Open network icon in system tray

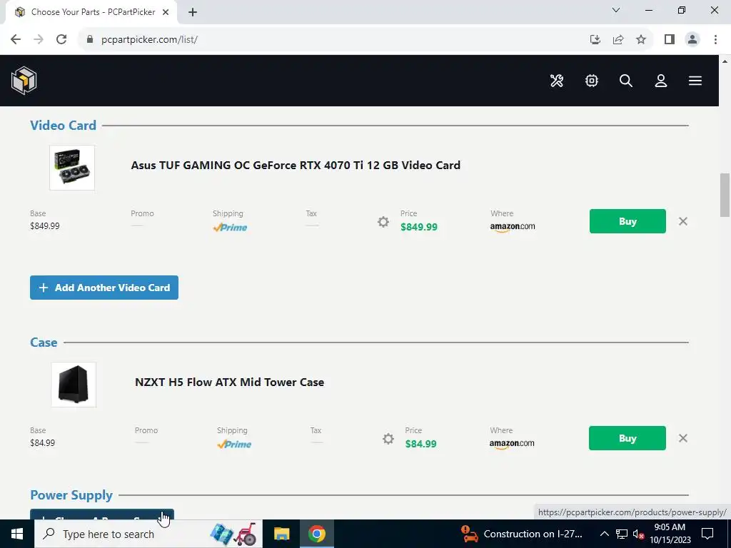tap(622, 534)
